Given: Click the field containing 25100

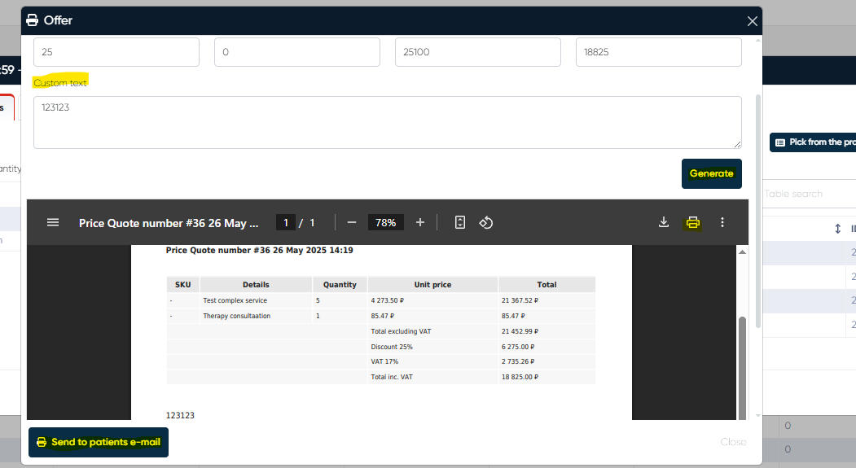Looking at the screenshot, I should click(x=477, y=52).
